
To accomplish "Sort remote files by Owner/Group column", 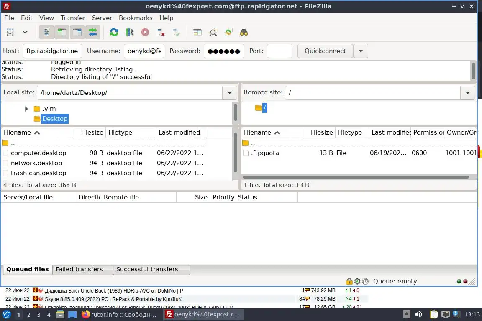I will pyautogui.click(x=461, y=132).
